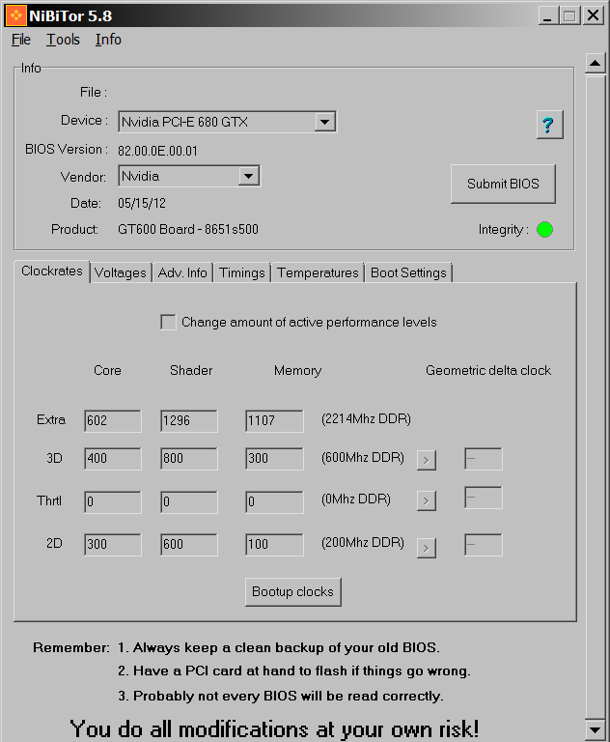
Task: Open the Boot Settings tab
Action: coord(408,273)
